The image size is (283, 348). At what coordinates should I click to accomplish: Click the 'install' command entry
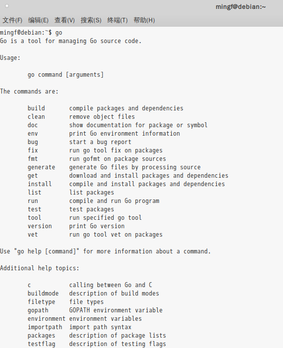(x=40, y=184)
